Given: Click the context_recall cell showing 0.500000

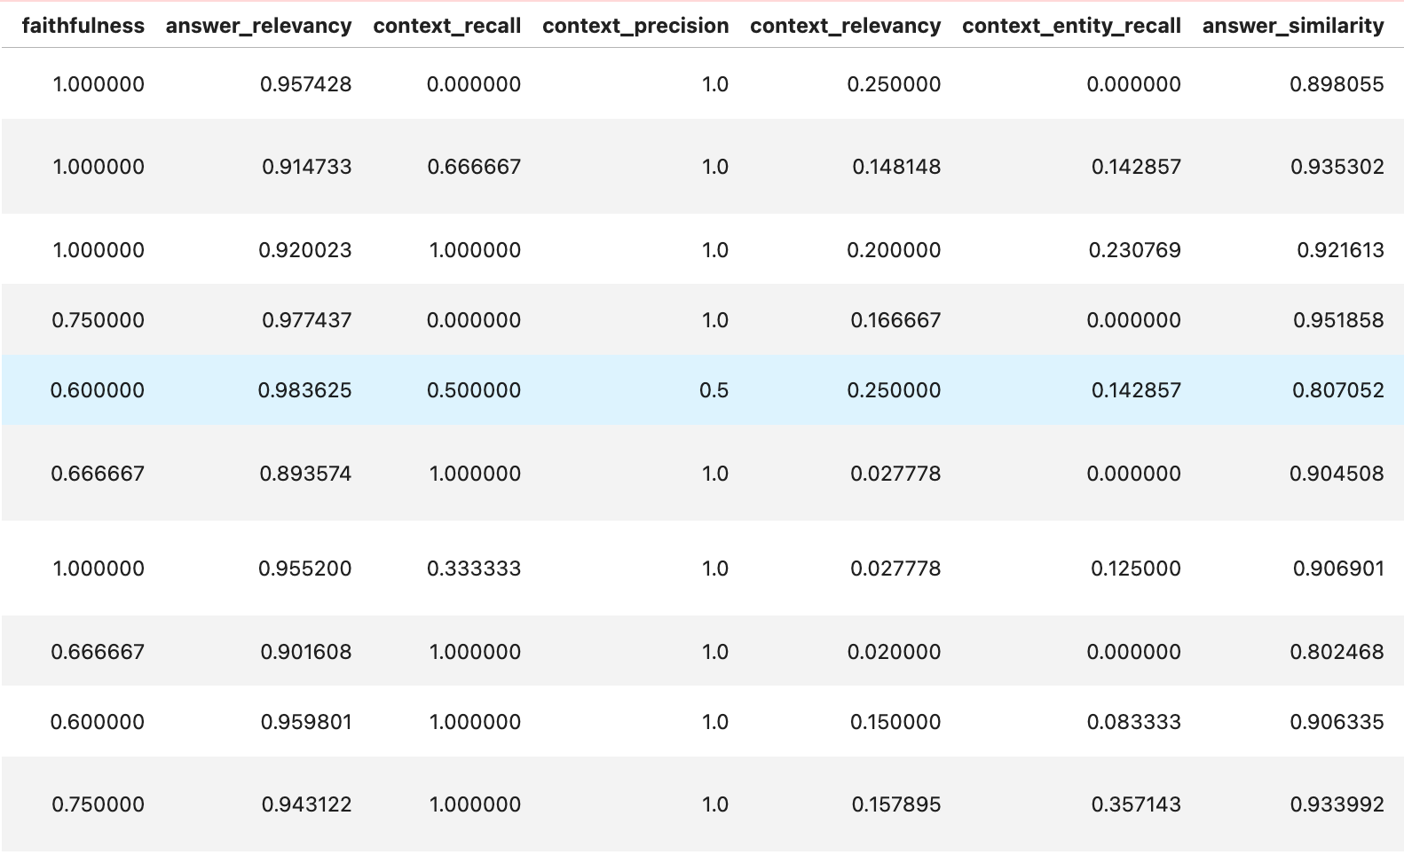Looking at the screenshot, I should [x=473, y=390].
